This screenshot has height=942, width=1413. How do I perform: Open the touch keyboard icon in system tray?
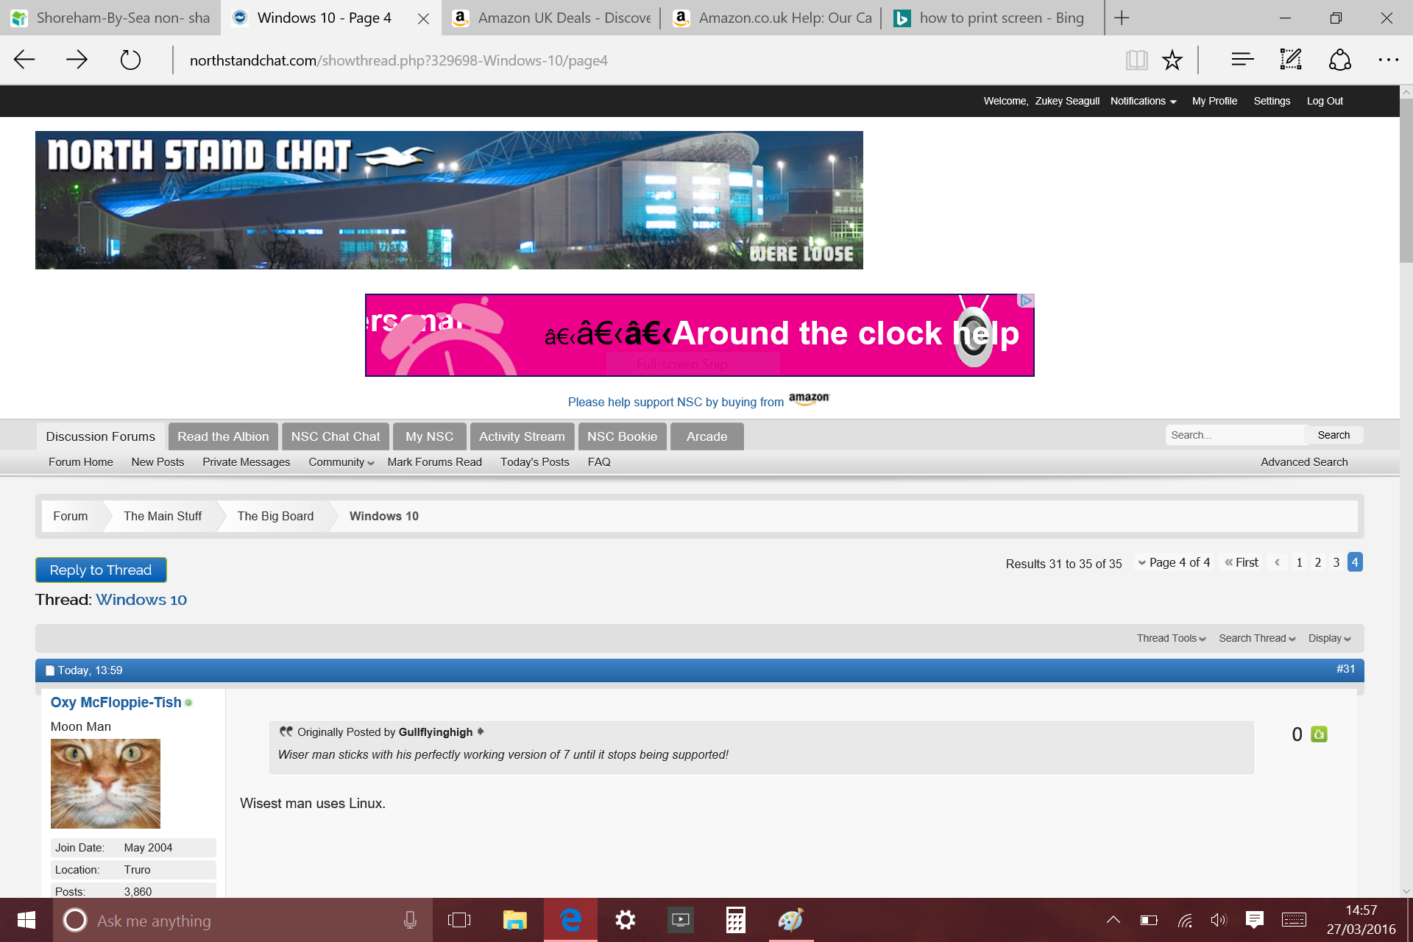(x=1294, y=919)
